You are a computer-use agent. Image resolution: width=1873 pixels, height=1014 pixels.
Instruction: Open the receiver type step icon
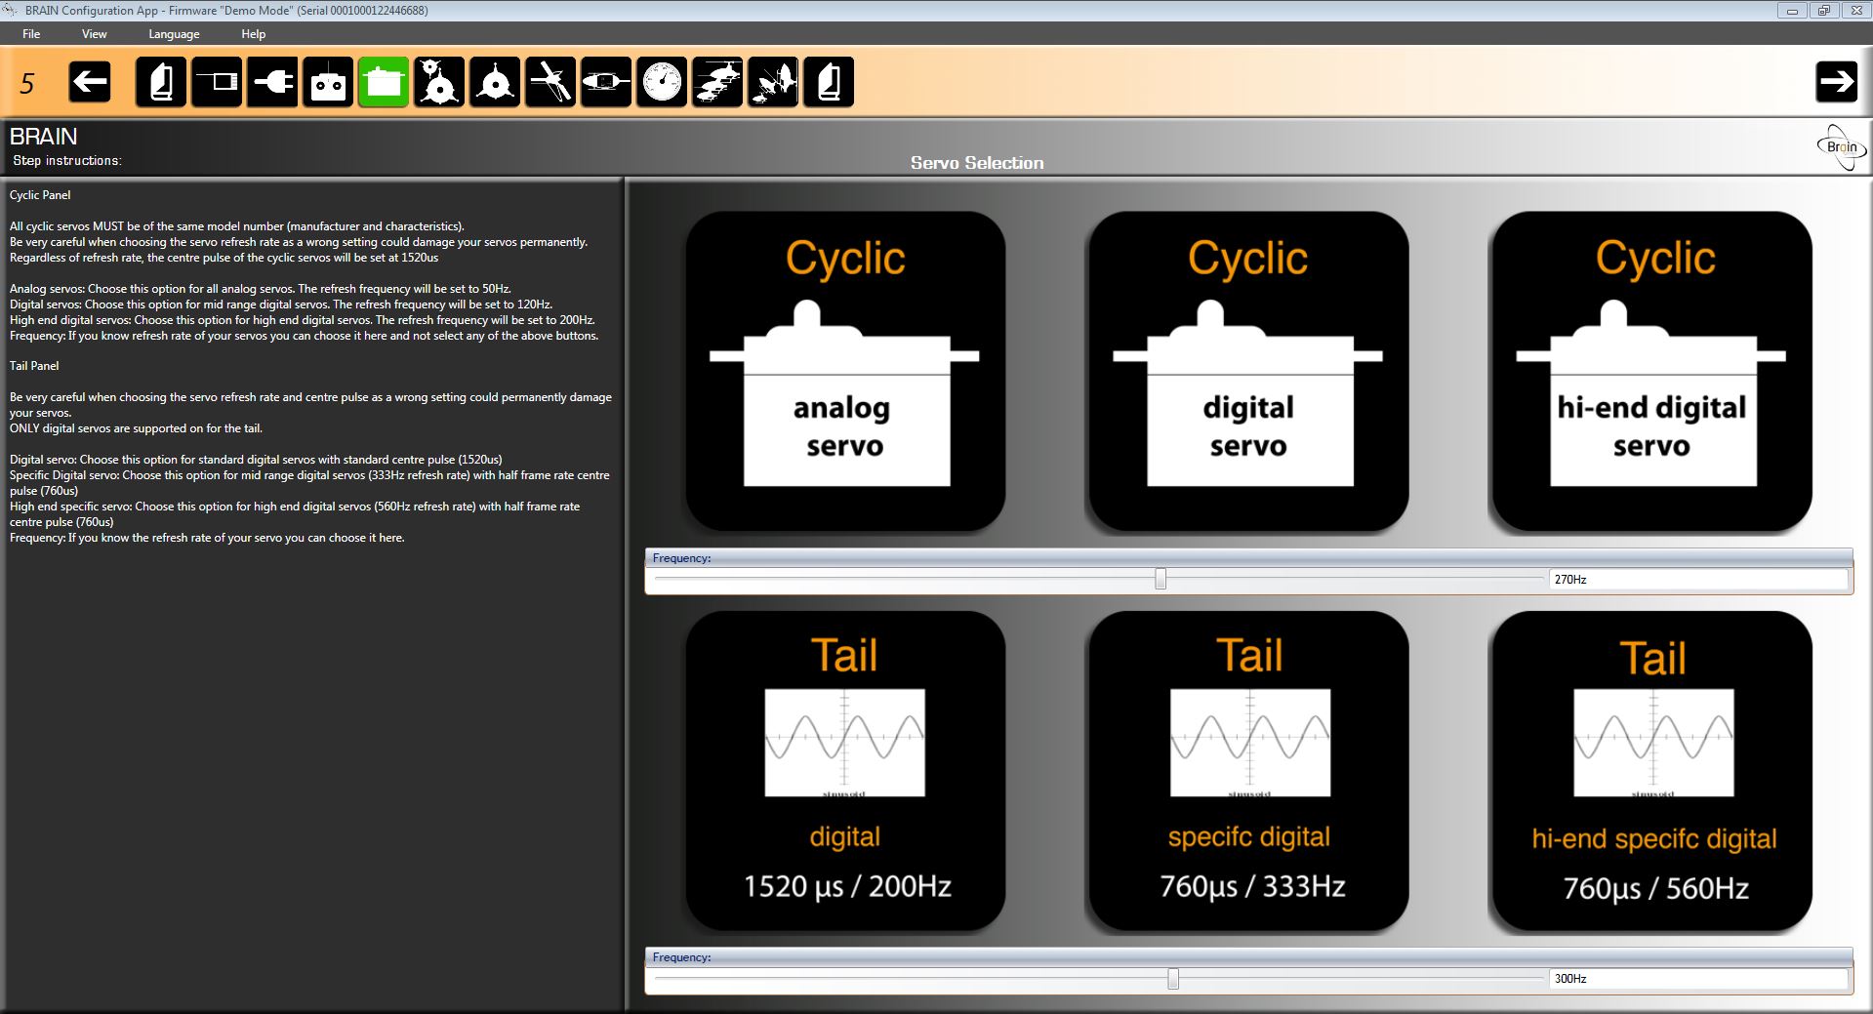[217, 82]
